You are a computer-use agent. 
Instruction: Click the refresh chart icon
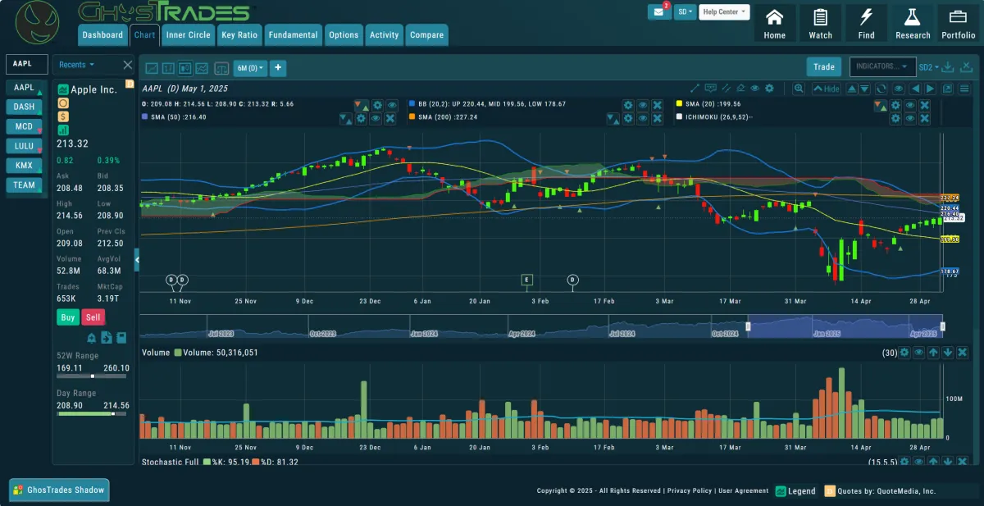click(x=881, y=89)
